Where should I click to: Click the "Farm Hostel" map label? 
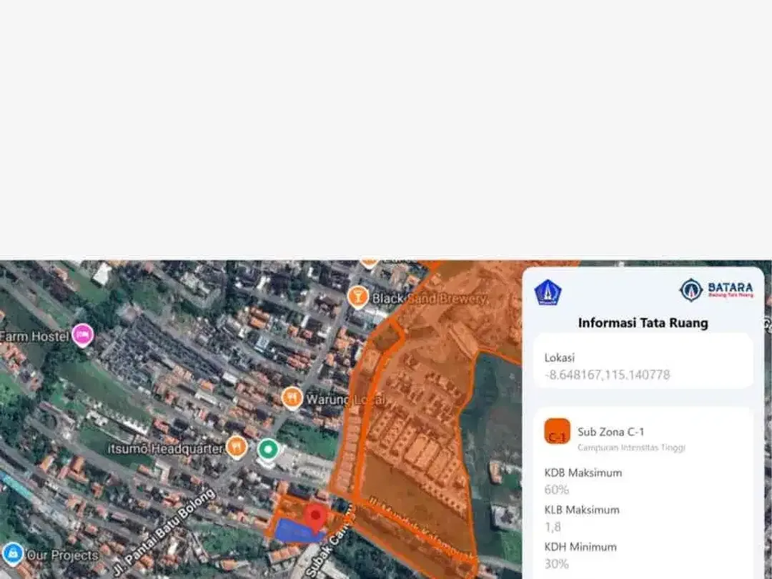34,336
